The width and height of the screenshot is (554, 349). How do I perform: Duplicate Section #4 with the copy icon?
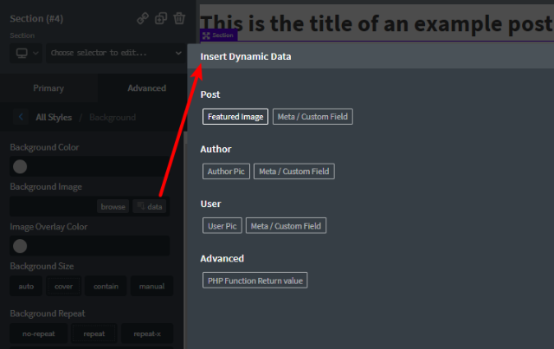click(161, 18)
